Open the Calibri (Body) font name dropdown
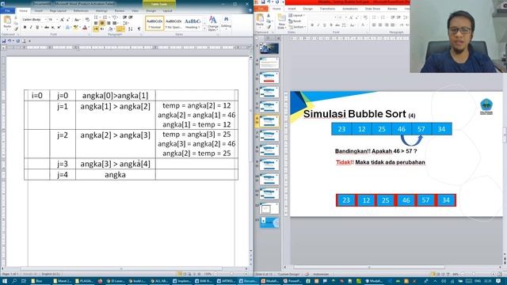 coord(46,20)
